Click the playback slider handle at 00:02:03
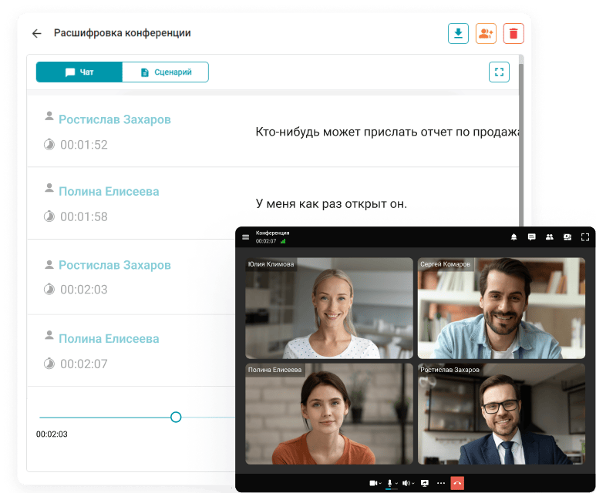Screen dimensions: 596x493 click(176, 417)
